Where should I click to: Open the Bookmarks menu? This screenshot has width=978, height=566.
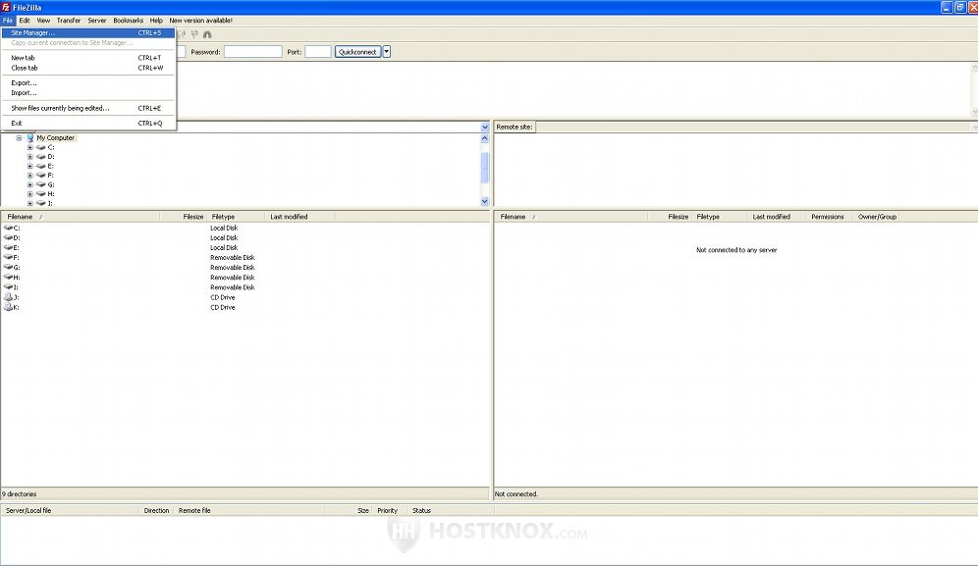(129, 21)
